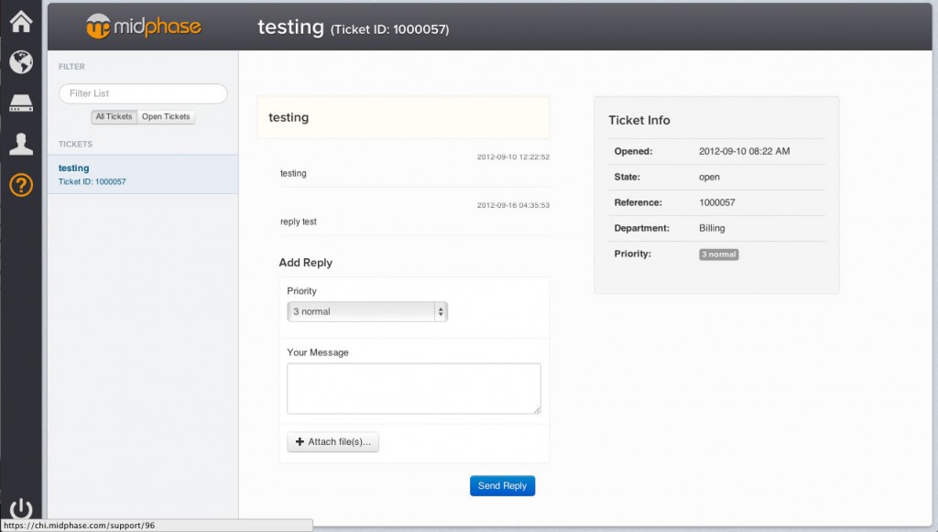
Task: Click the power logout icon
Action: click(20, 509)
